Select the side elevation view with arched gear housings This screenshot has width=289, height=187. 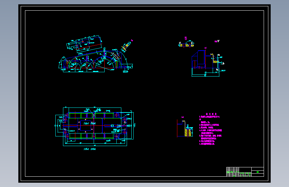(95, 60)
